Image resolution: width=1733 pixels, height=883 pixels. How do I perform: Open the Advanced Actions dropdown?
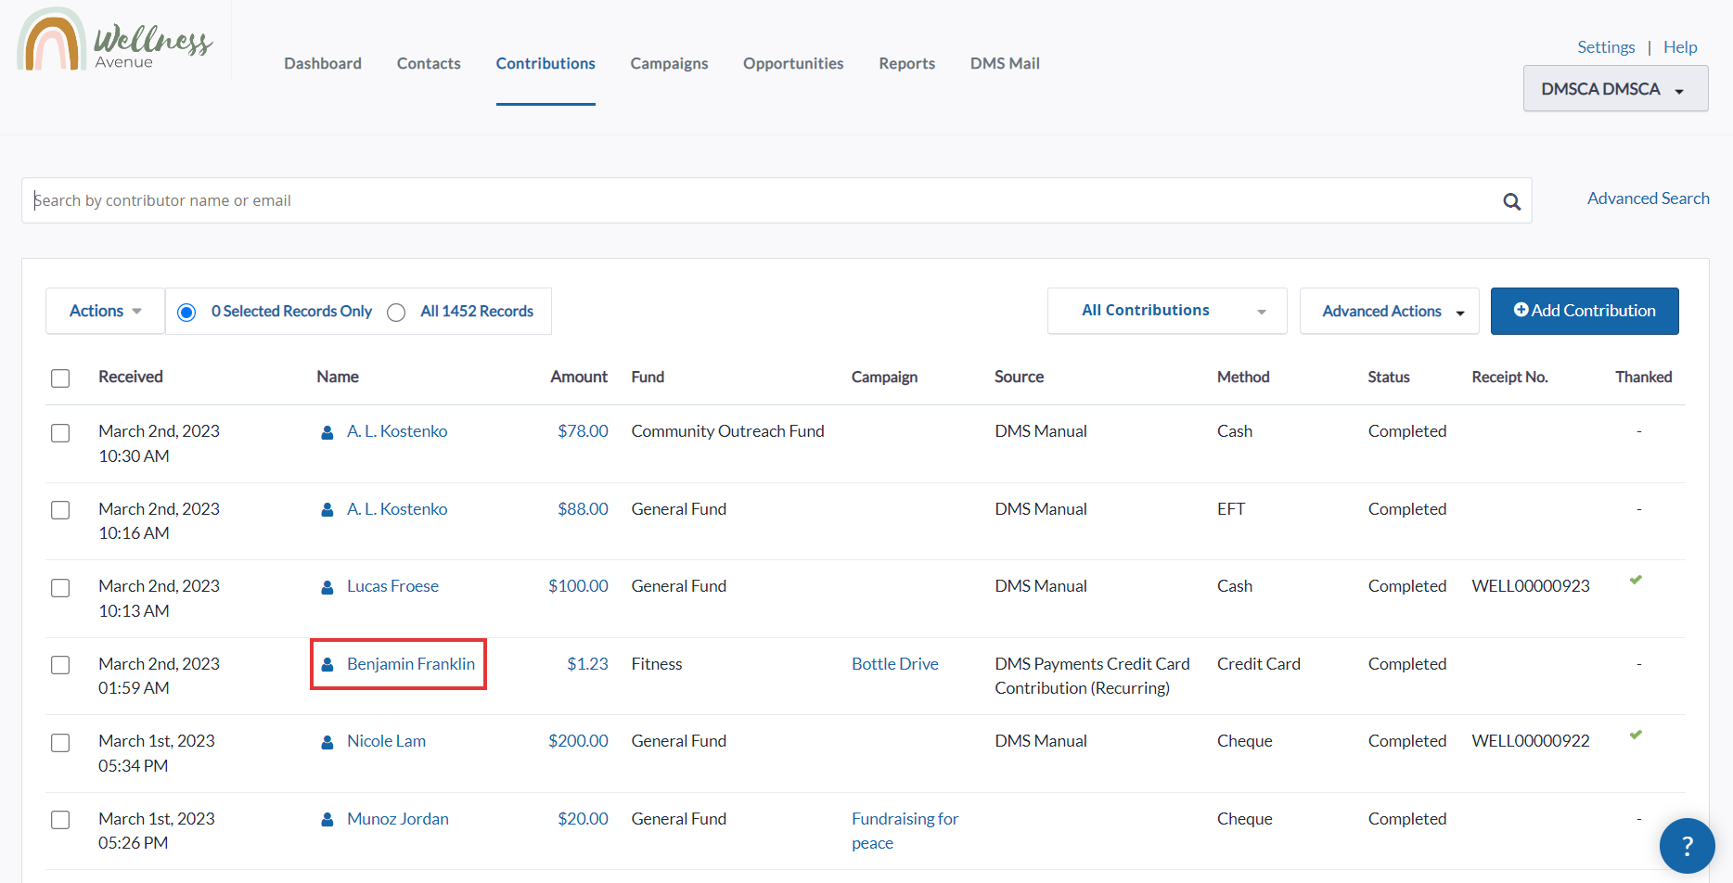(x=1389, y=311)
